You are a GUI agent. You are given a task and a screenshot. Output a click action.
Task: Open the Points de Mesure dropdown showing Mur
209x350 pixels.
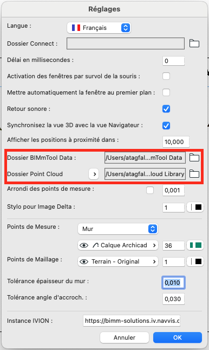pyautogui.click(x=118, y=229)
